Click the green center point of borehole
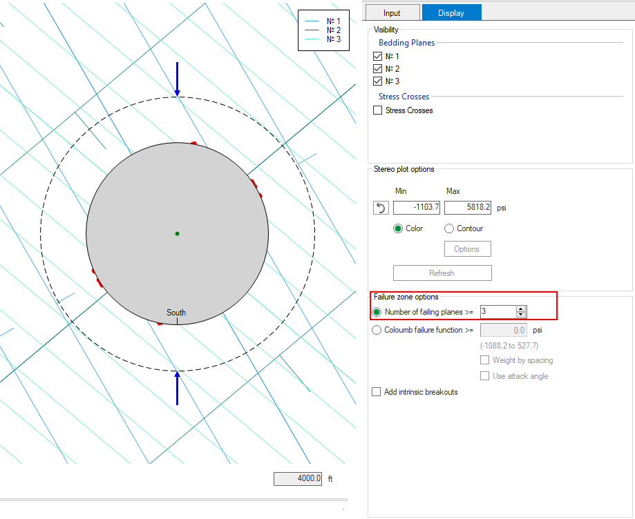This screenshot has height=519, width=635. point(178,234)
